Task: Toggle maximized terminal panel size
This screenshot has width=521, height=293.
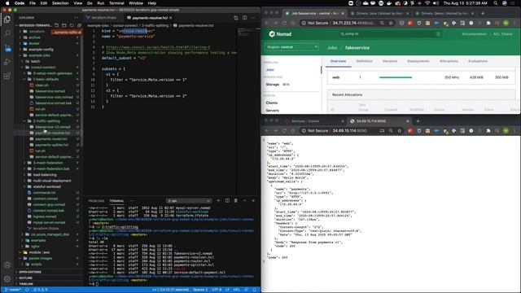Action: [244, 201]
